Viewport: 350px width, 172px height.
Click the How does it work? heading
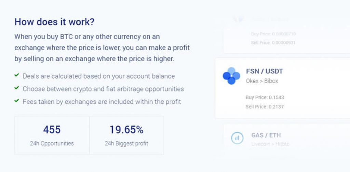pyautogui.click(x=54, y=22)
